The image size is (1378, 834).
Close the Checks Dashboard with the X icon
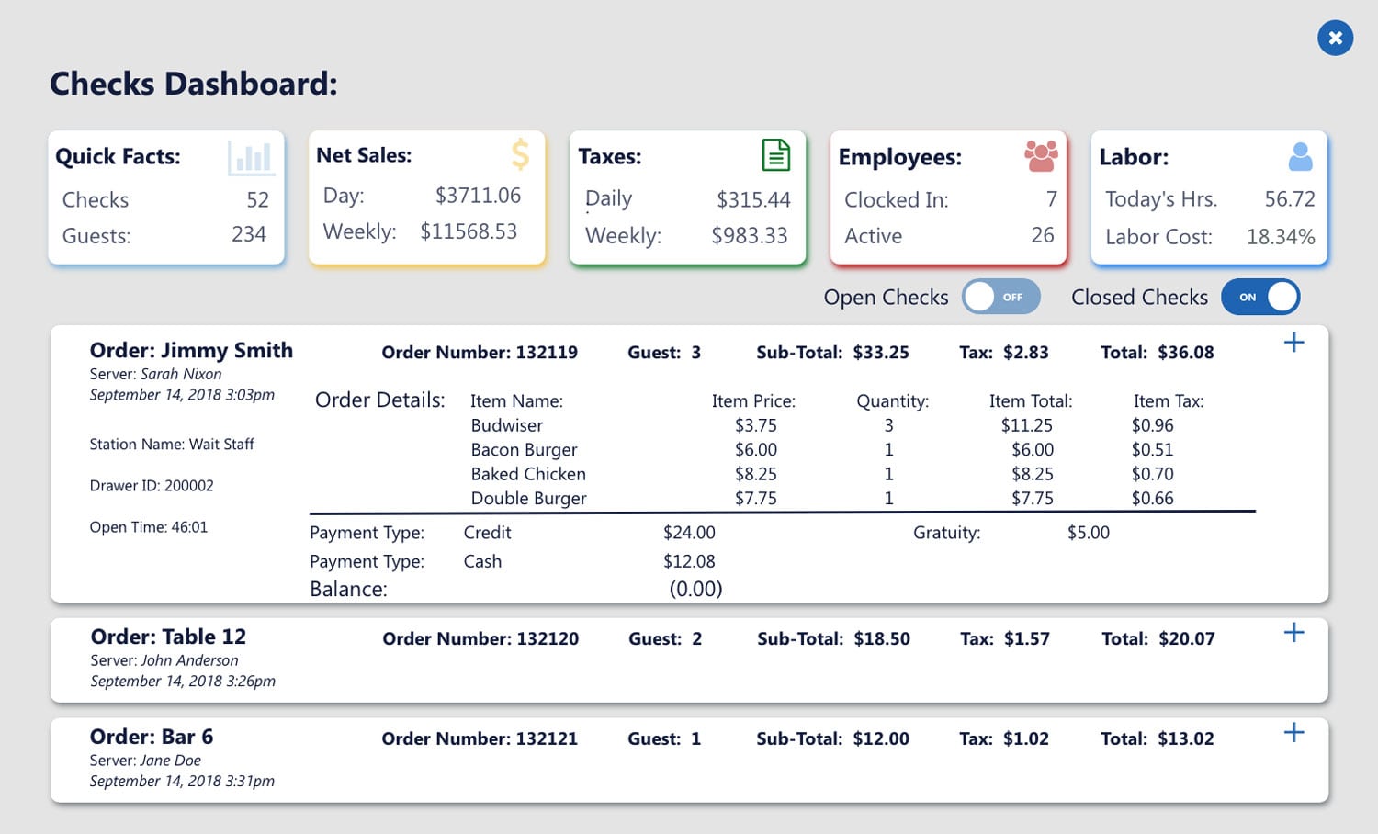(x=1335, y=38)
